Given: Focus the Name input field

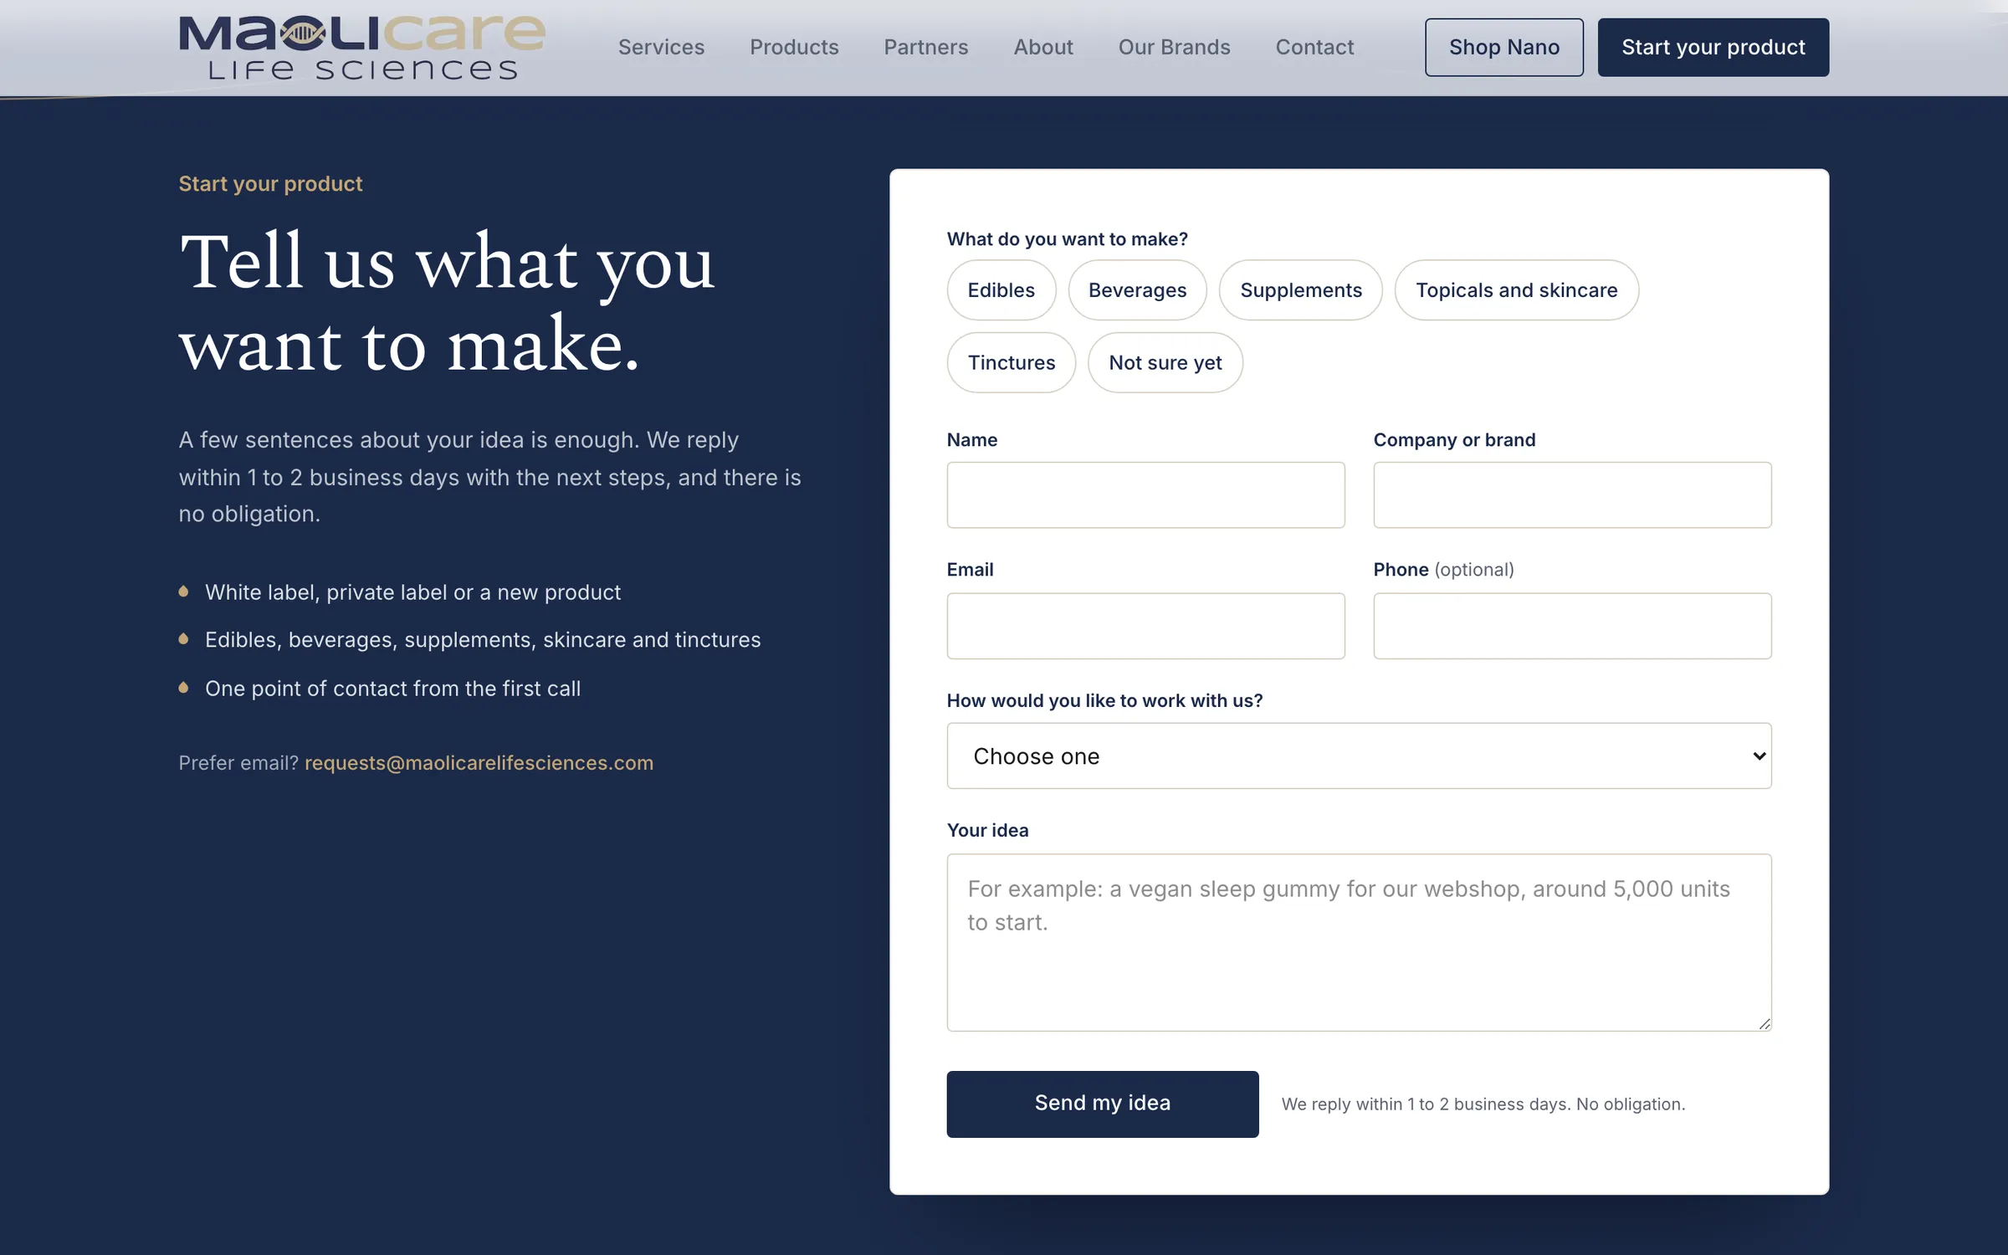Looking at the screenshot, I should coord(1145,495).
